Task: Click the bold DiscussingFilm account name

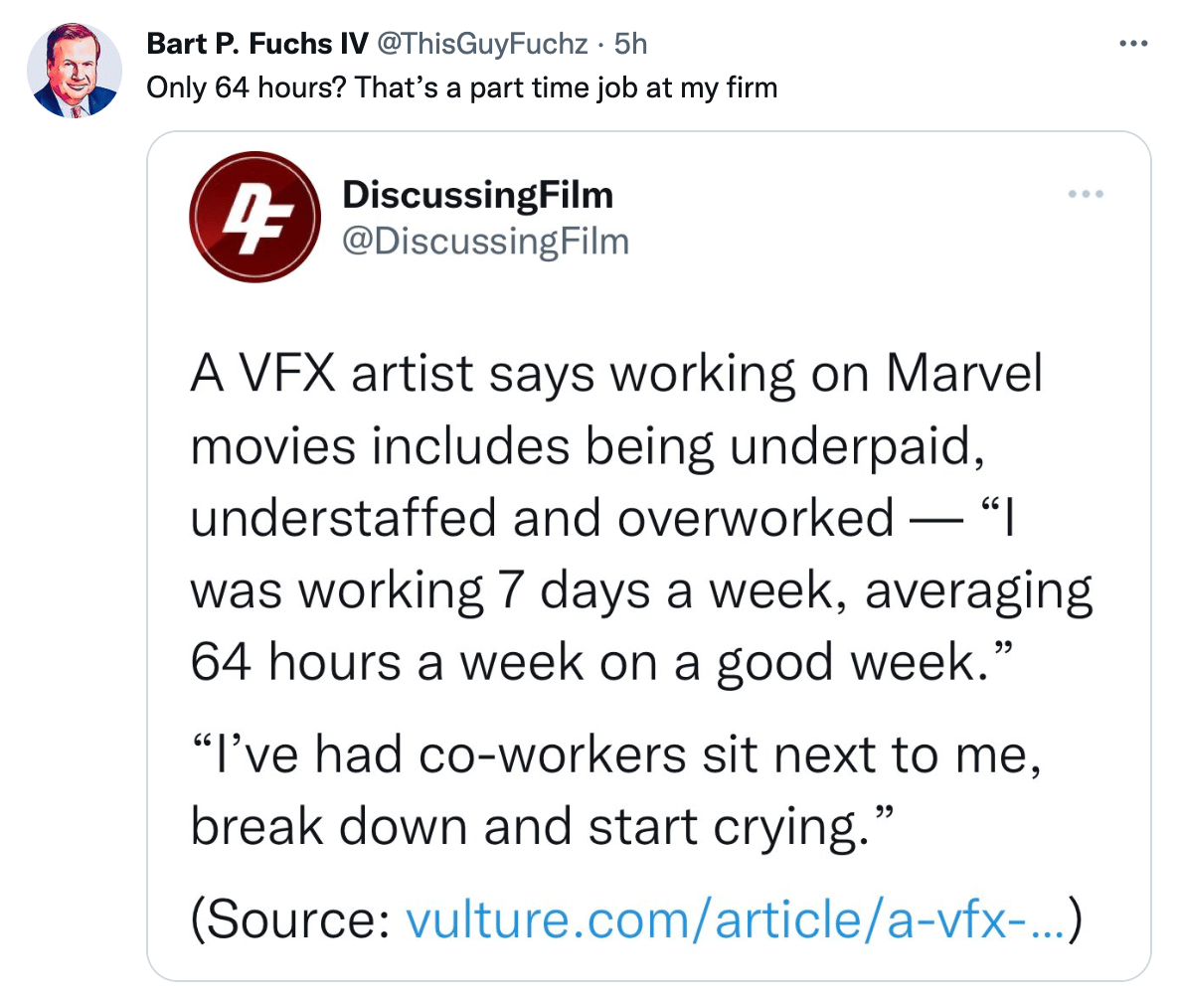Action: click(x=477, y=195)
